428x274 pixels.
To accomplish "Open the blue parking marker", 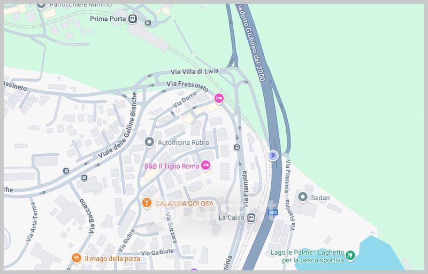I will [273, 156].
